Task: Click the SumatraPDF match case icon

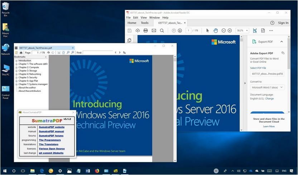Action: (x=124, y=53)
